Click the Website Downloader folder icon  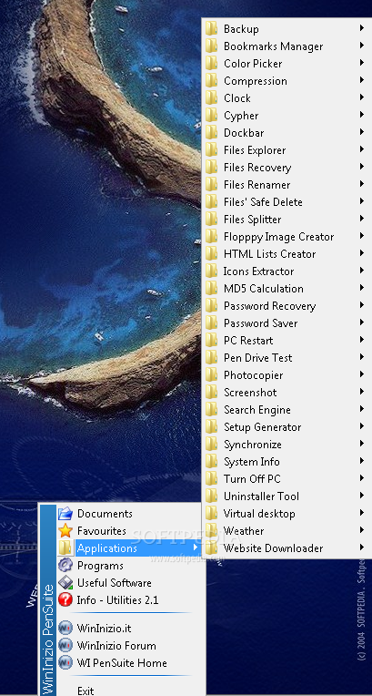coord(212,548)
